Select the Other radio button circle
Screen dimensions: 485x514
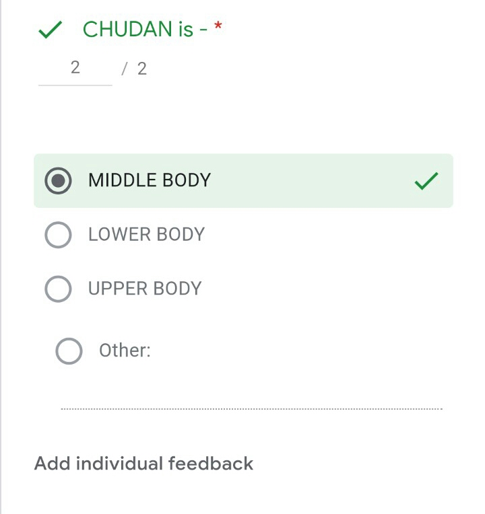pyautogui.click(x=69, y=351)
